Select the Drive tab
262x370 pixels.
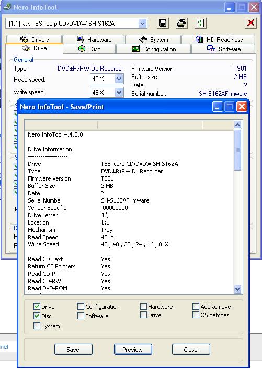pos(34,48)
